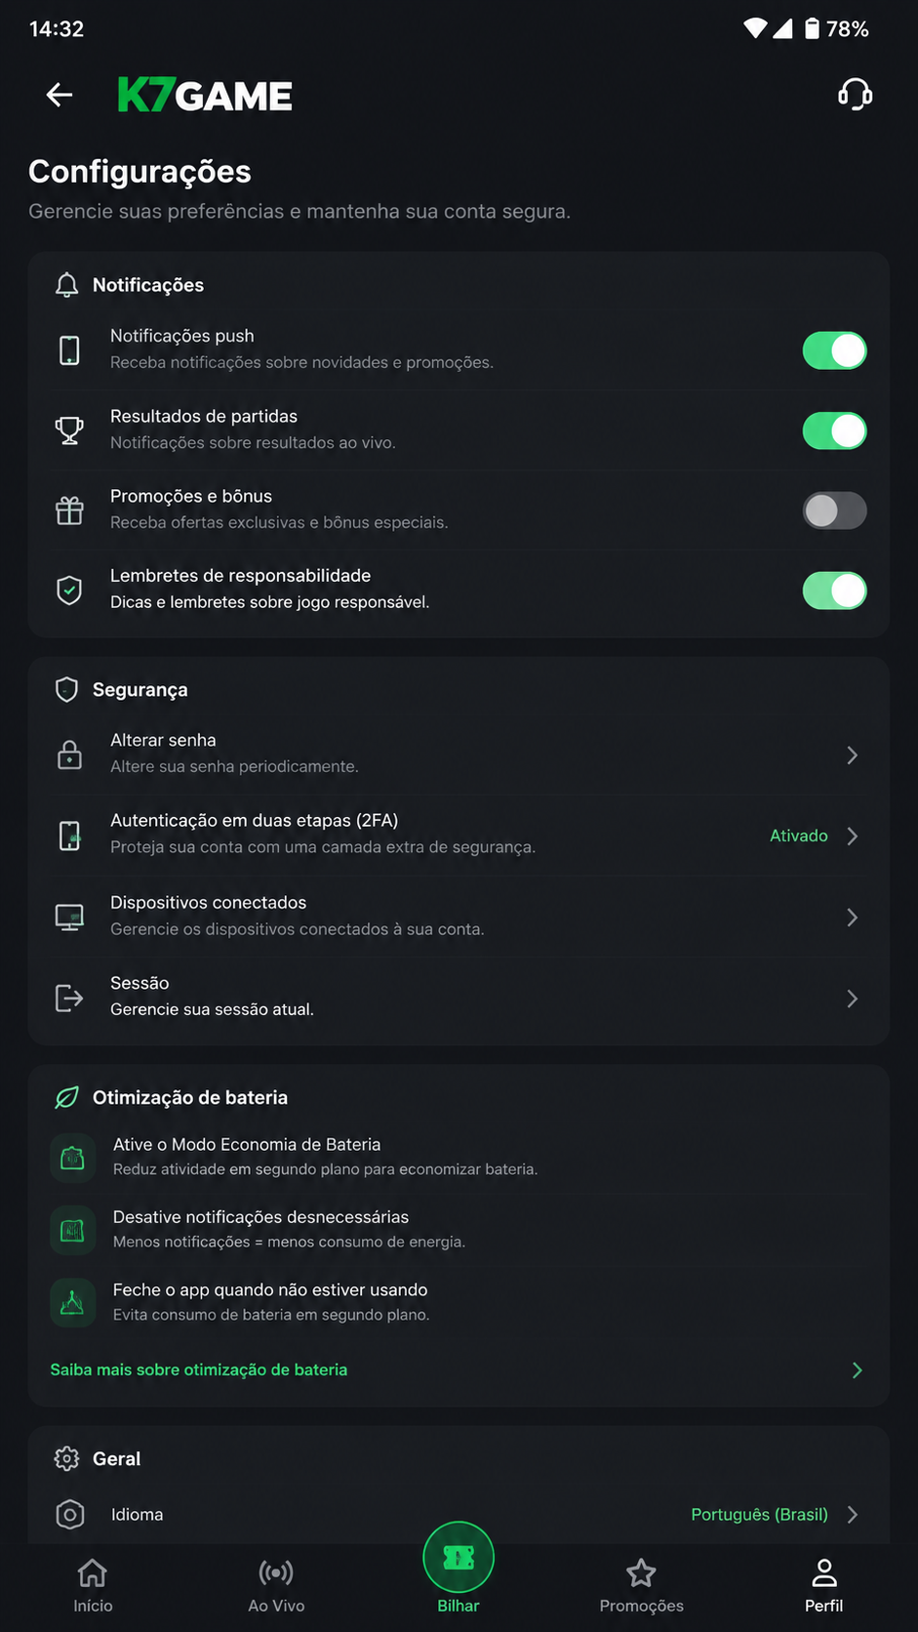Tap the trophy icon for Resultados de partidas
The height and width of the screenshot is (1632, 918).
pyautogui.click(x=69, y=430)
